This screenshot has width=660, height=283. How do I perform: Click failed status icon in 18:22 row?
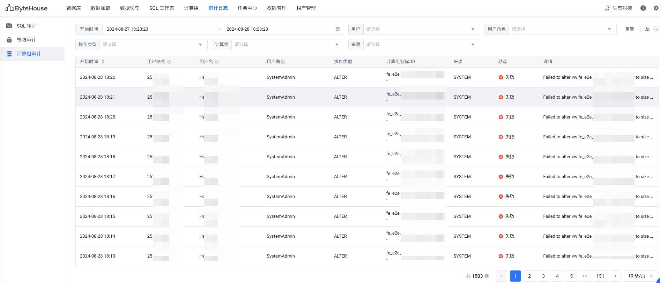[x=501, y=77]
